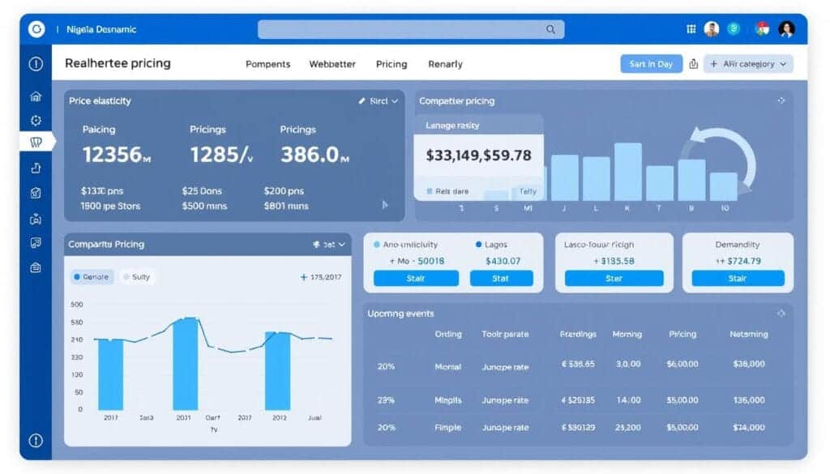
Task: Click the Nigela Desnamic header title
Action: (x=101, y=30)
